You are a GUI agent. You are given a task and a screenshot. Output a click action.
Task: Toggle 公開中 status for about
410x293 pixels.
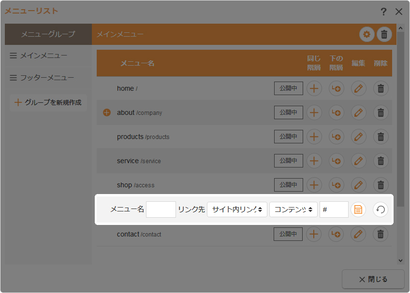[x=289, y=112]
